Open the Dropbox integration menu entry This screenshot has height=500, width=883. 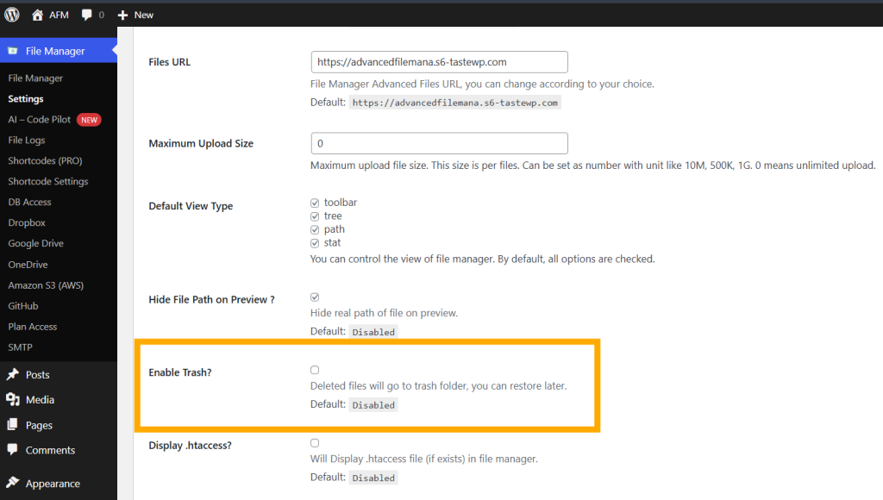26,222
